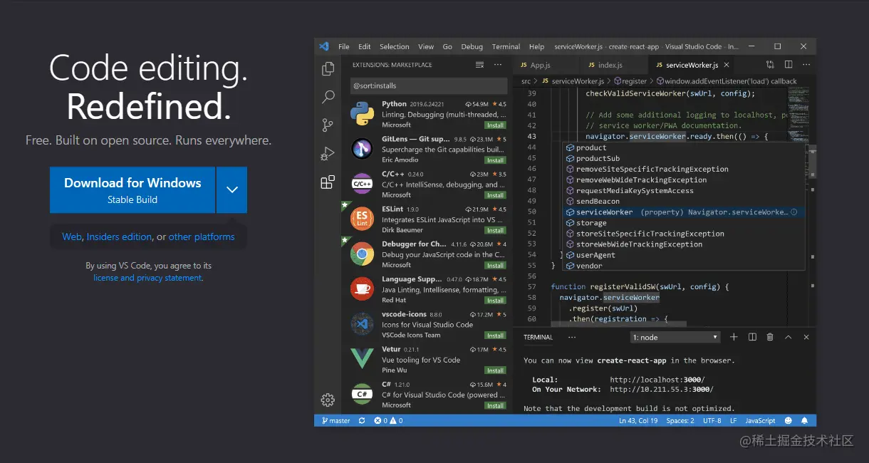This screenshot has height=463, width=869.
Task: Open the Manage gear in activity bar
Action: point(328,400)
